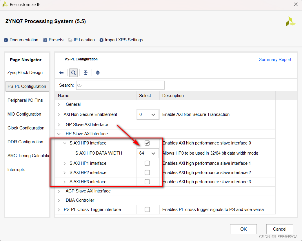302x241 pixels.
Task: Go to the MIO Configuration page
Action: [x=24, y=114]
